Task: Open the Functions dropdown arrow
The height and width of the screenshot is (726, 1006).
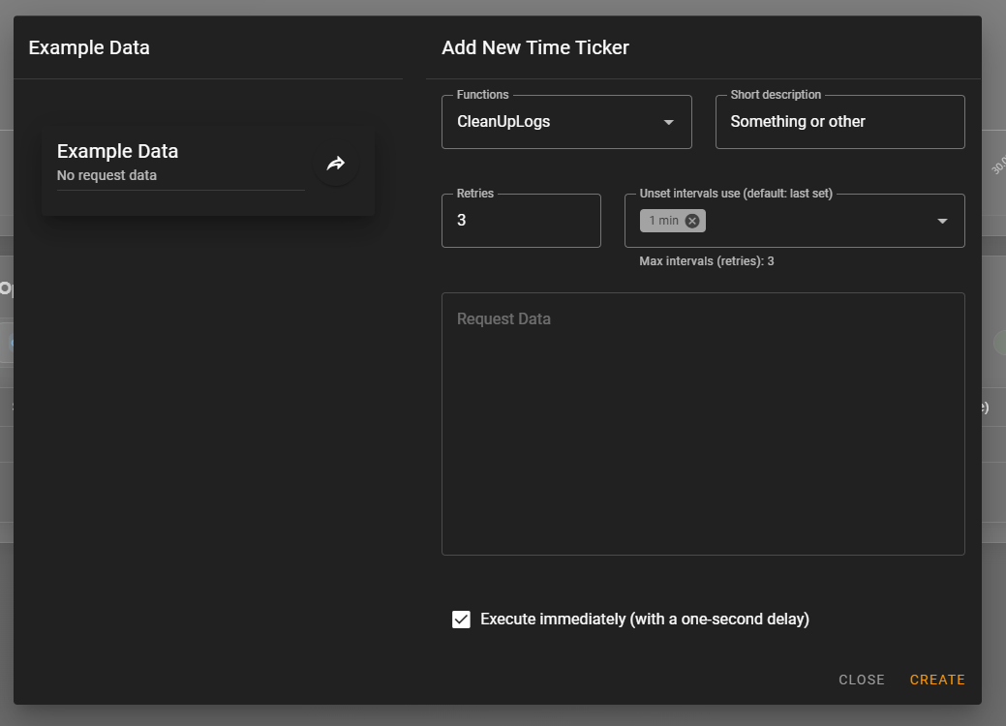Action: tap(668, 122)
